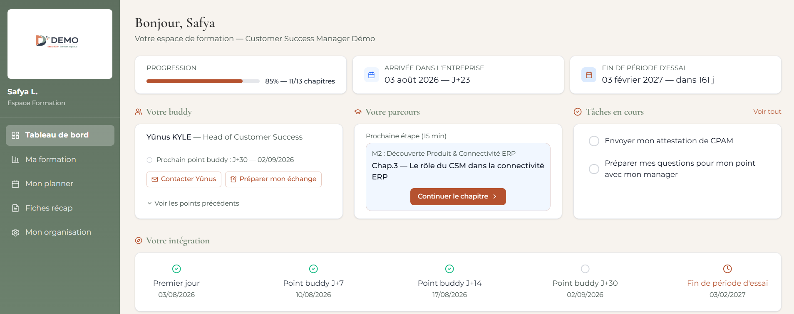
Task: Click the green check above Point buddy J+7
Action: pyautogui.click(x=313, y=269)
